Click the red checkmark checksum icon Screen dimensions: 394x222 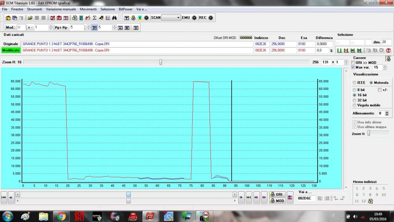click(52, 18)
